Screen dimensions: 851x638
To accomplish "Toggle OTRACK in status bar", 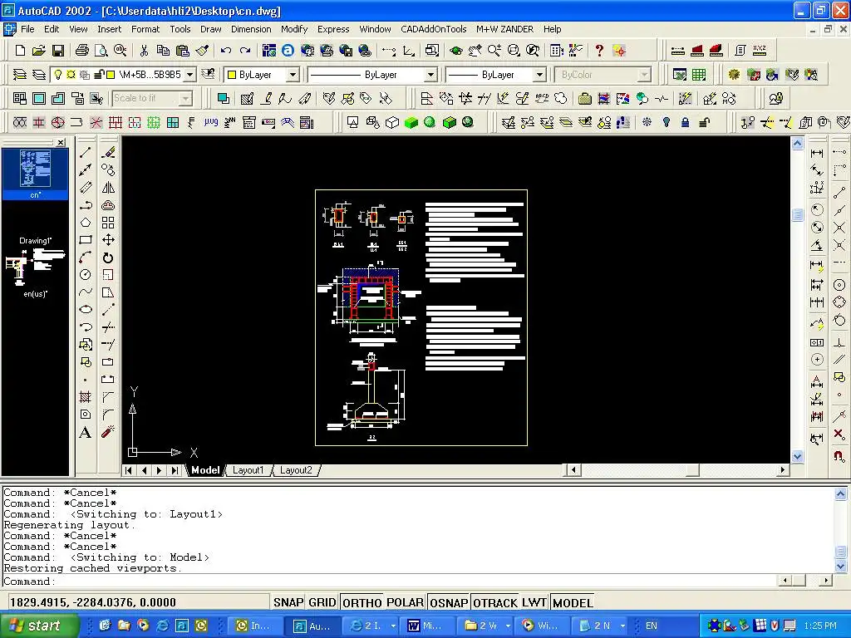I will (495, 602).
